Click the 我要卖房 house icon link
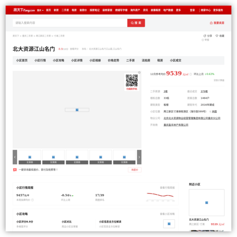Image resolution: width=237 pixels, height=237 pixels. 217,23
